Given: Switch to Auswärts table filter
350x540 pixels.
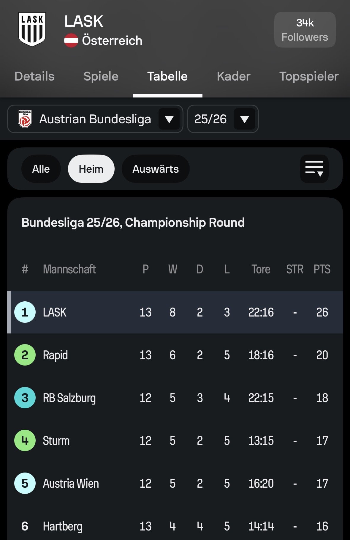Looking at the screenshot, I should [x=156, y=169].
